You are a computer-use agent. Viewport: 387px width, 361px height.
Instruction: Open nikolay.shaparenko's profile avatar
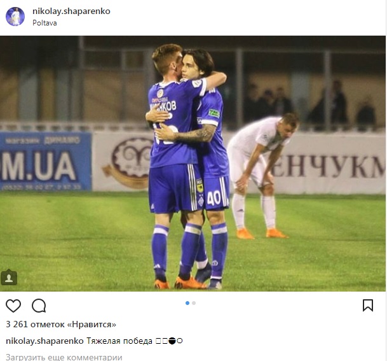click(x=15, y=17)
